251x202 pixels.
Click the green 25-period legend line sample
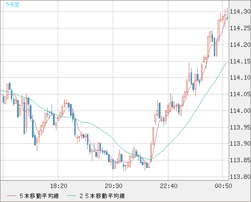tap(71, 196)
